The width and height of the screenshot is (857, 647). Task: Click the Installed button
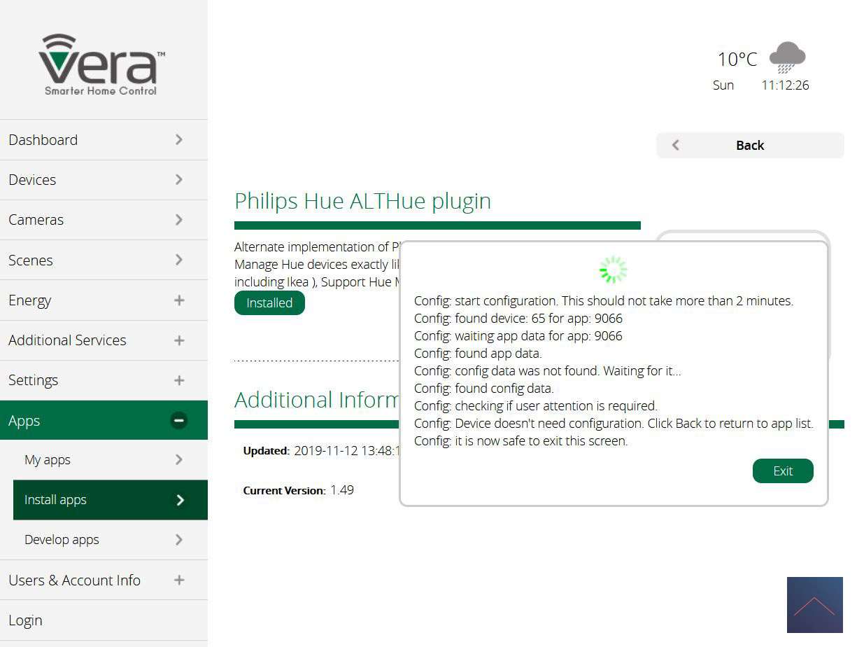(x=269, y=303)
